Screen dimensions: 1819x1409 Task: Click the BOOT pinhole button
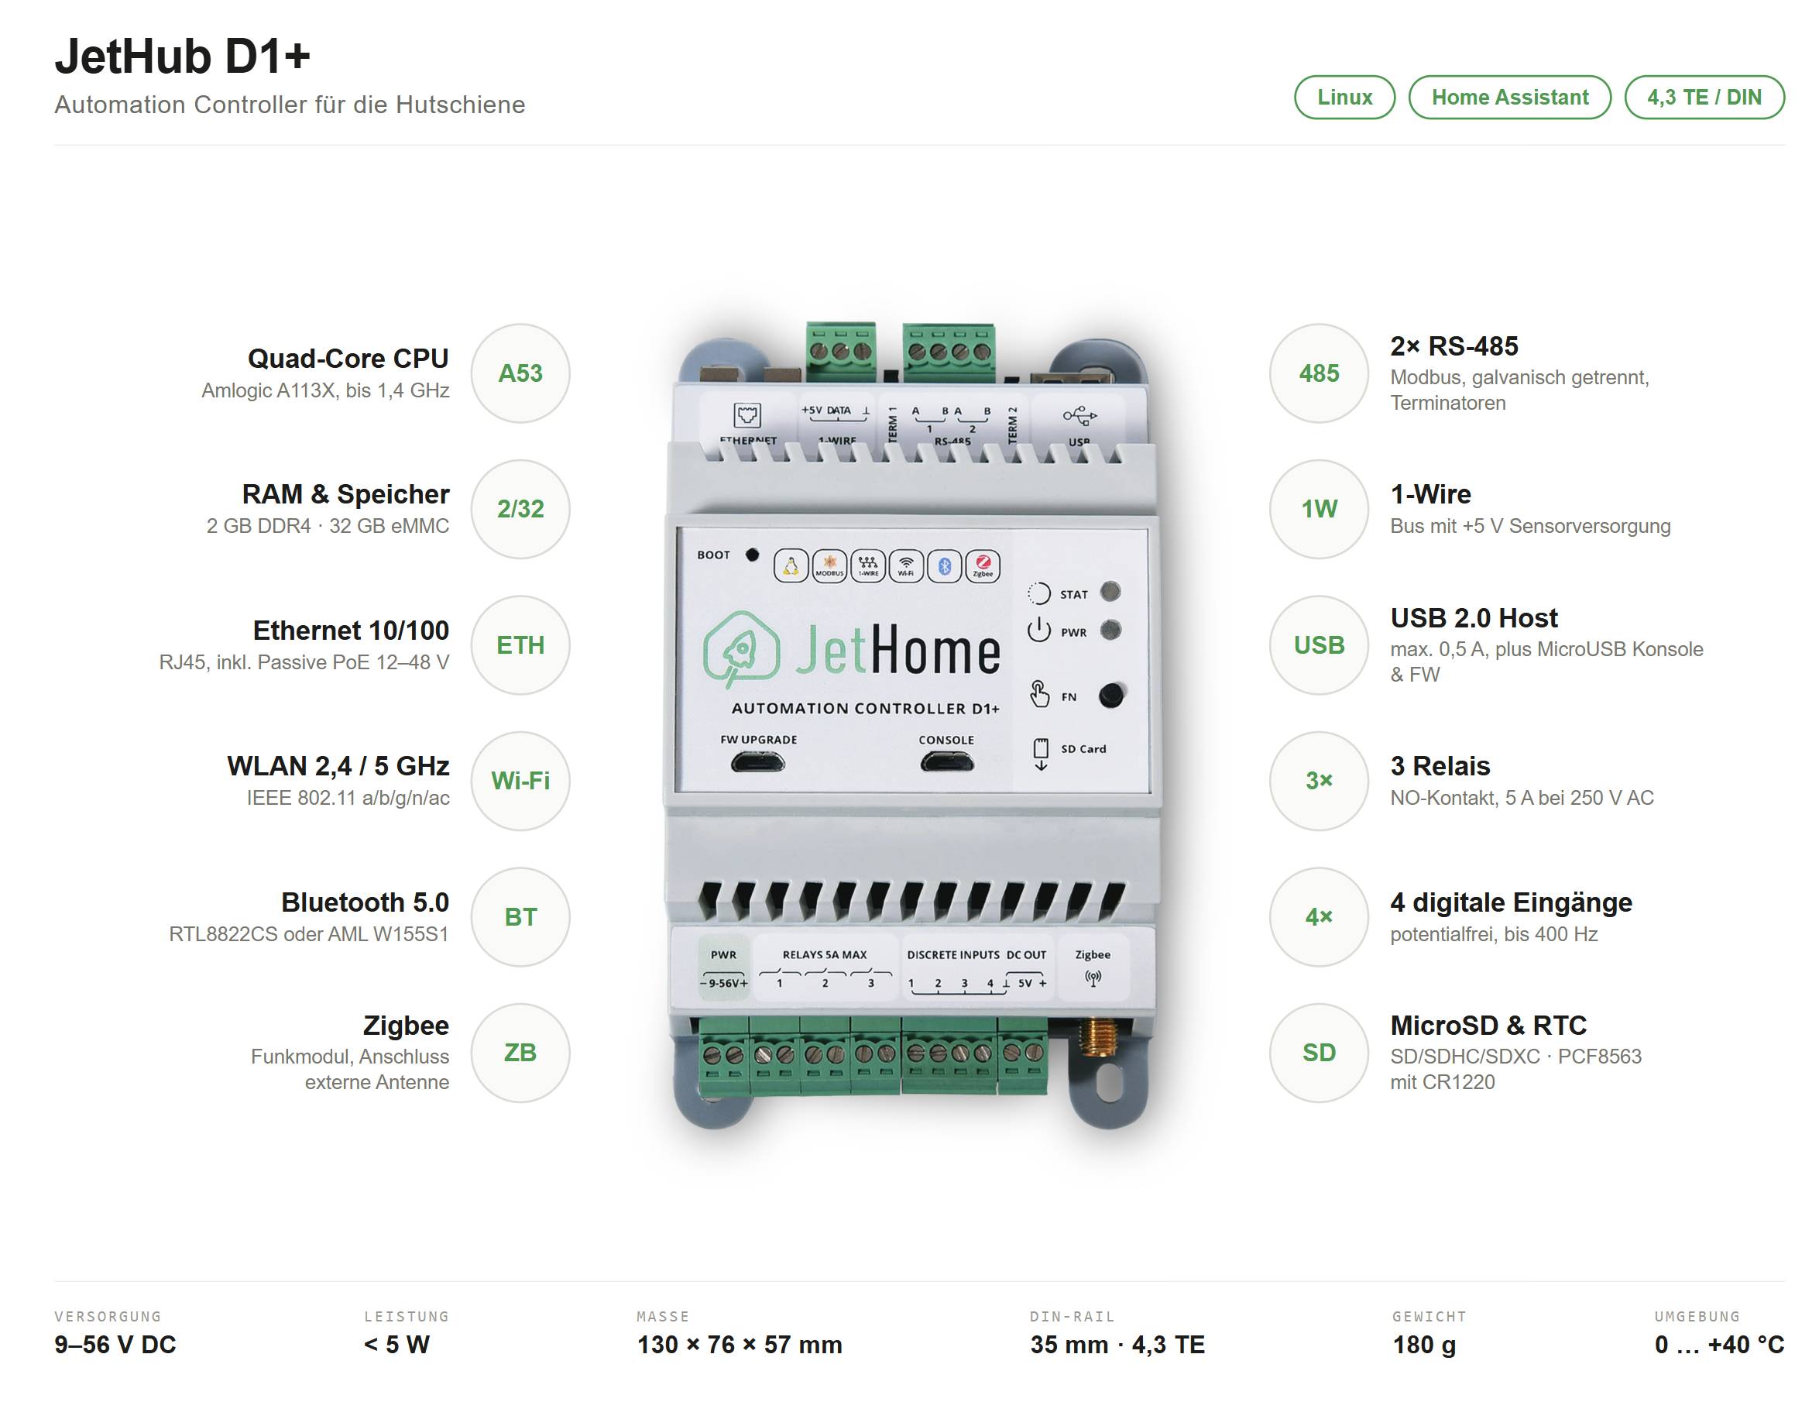pyautogui.click(x=752, y=554)
